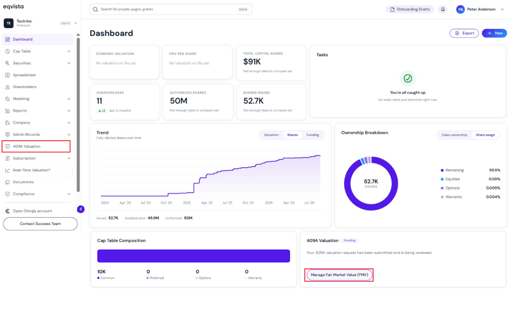Open Shareholders page from sidebar
The height and width of the screenshot is (309, 510).
point(37,87)
